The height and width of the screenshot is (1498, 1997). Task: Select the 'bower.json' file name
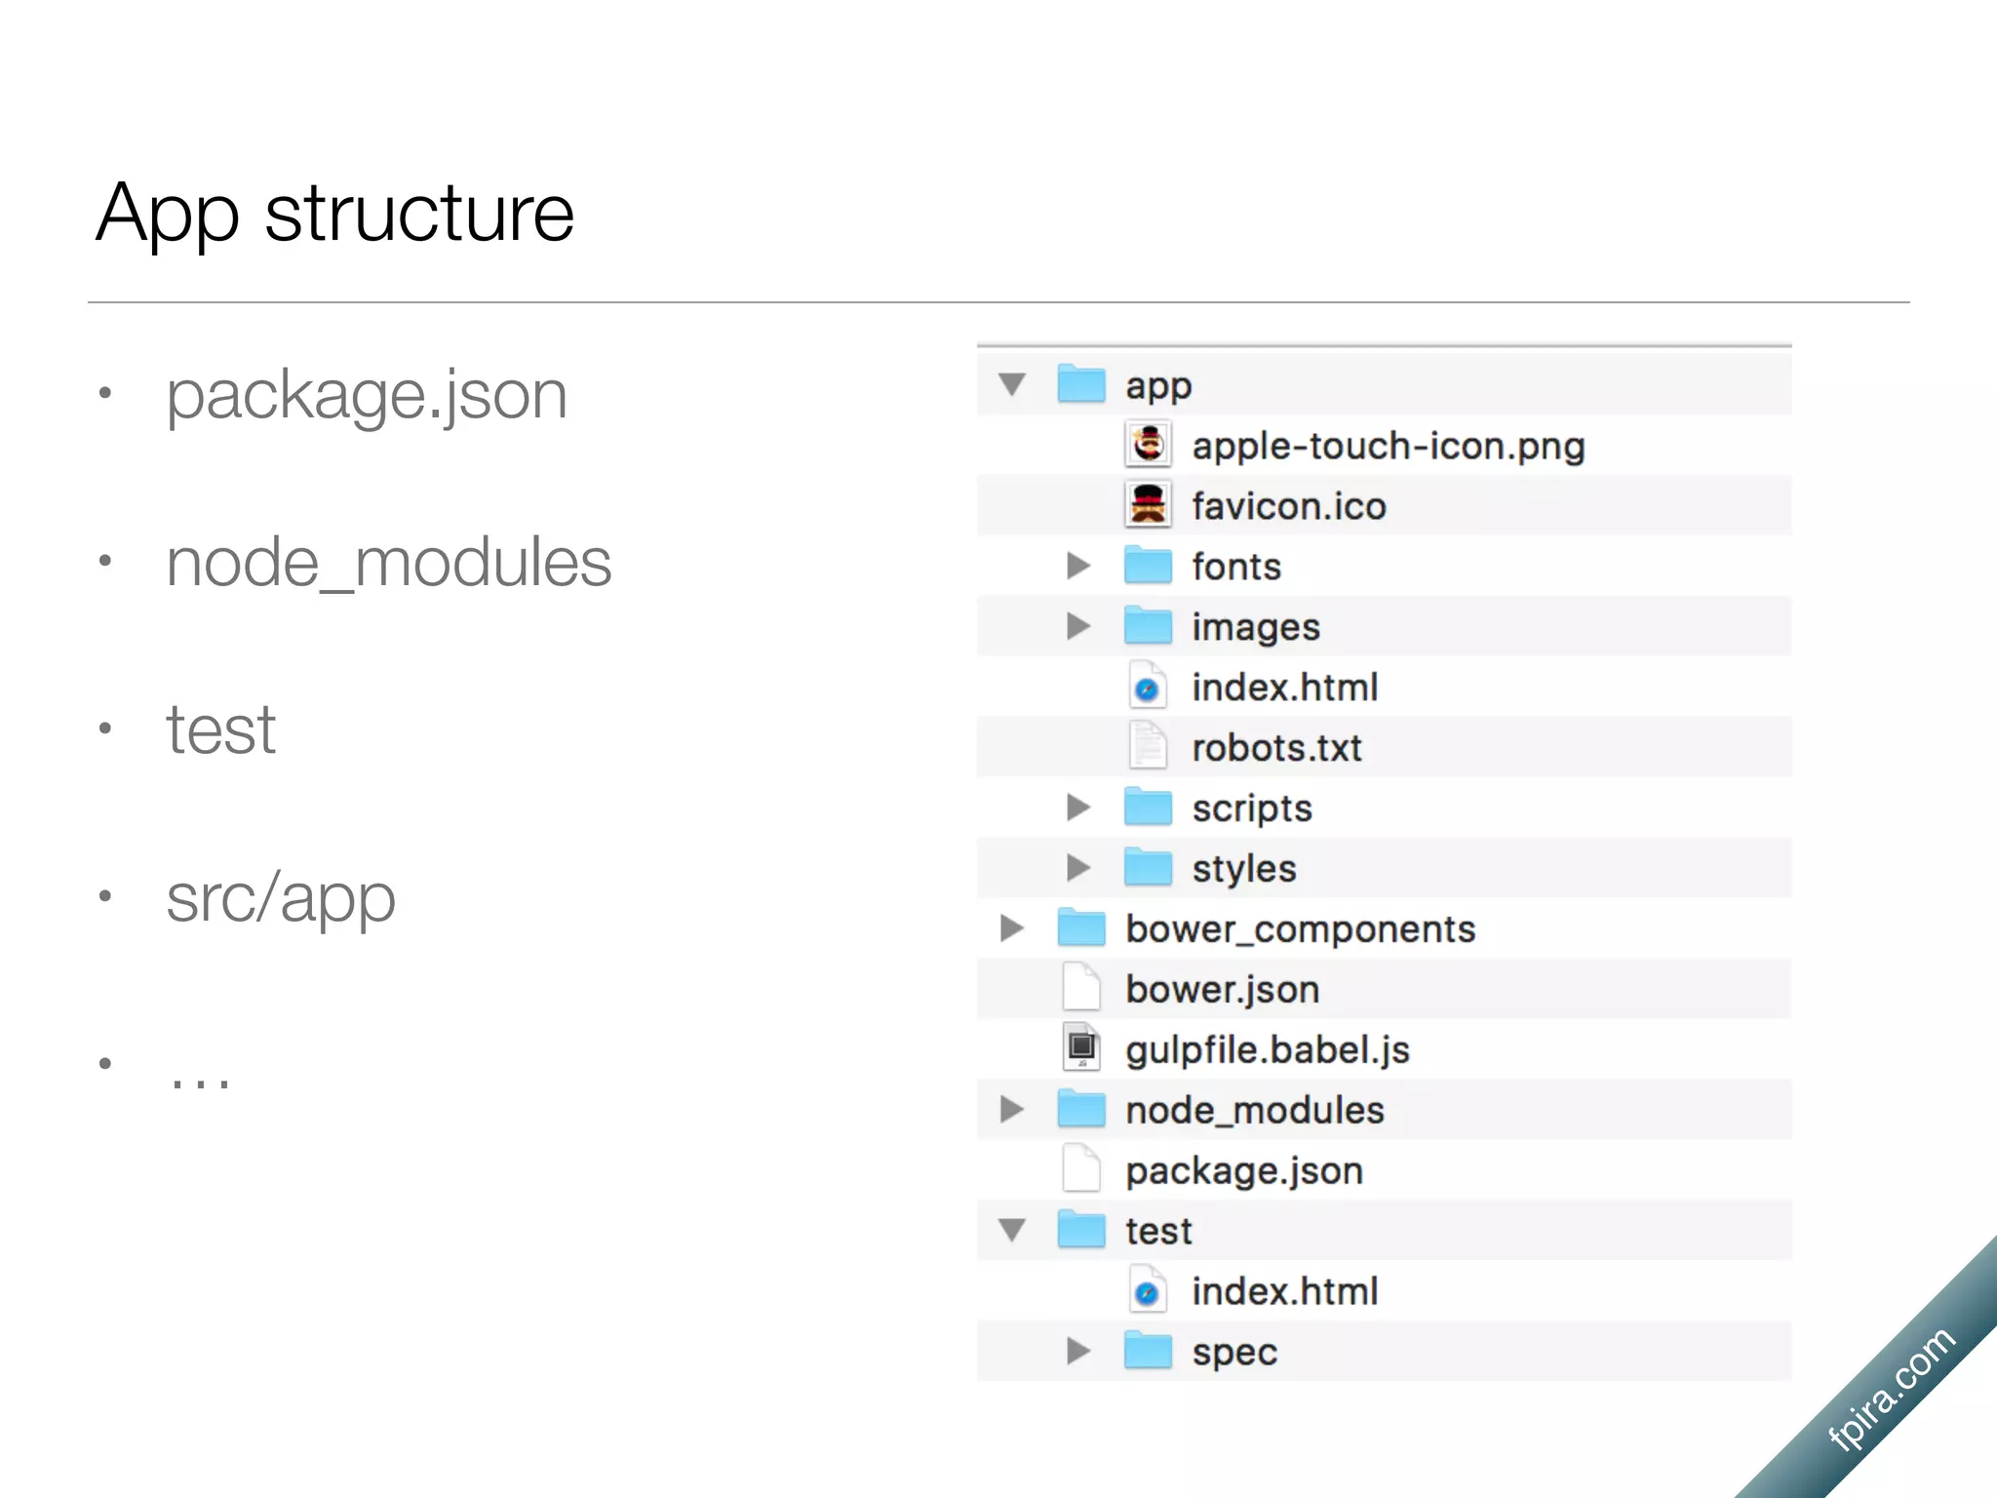click(1223, 991)
